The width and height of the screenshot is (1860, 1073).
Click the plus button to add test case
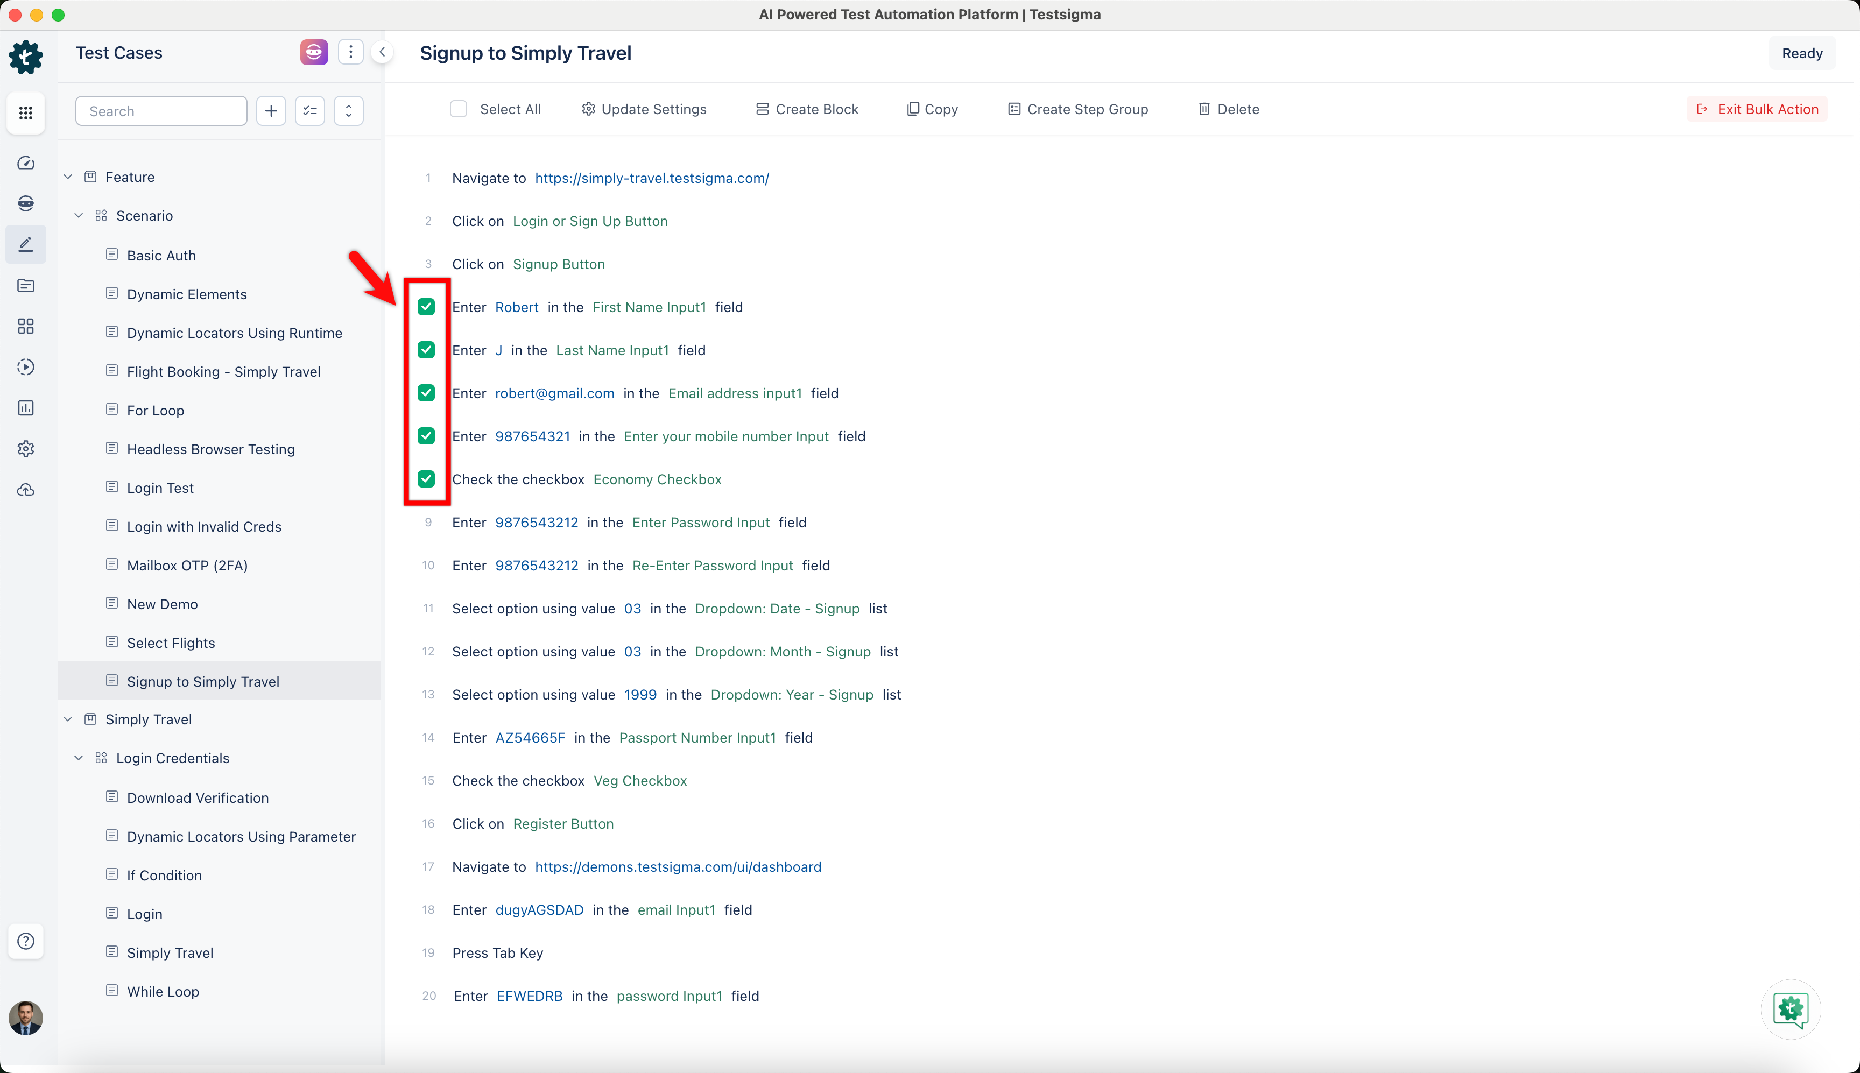pos(271,110)
